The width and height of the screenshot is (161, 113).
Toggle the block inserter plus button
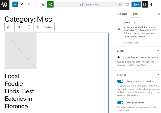(x=15, y=4)
